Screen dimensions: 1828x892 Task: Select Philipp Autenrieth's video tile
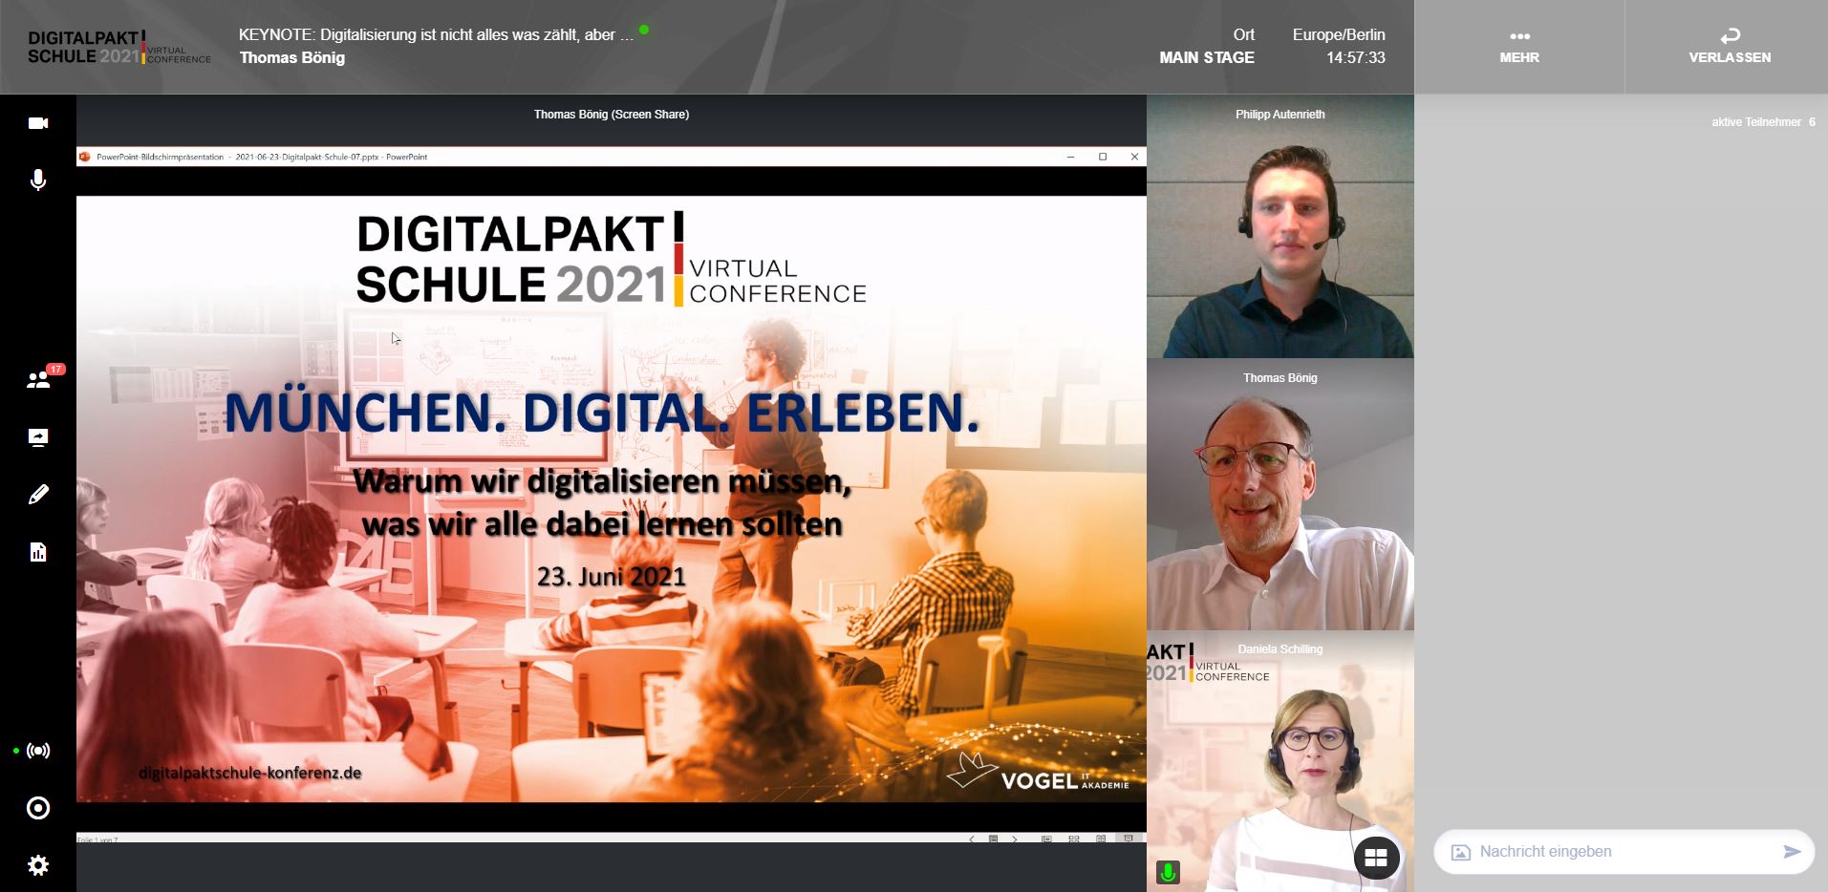point(1280,226)
